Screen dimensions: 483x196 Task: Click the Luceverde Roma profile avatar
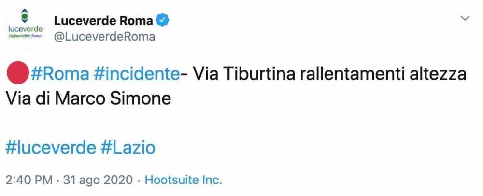pos(26,28)
